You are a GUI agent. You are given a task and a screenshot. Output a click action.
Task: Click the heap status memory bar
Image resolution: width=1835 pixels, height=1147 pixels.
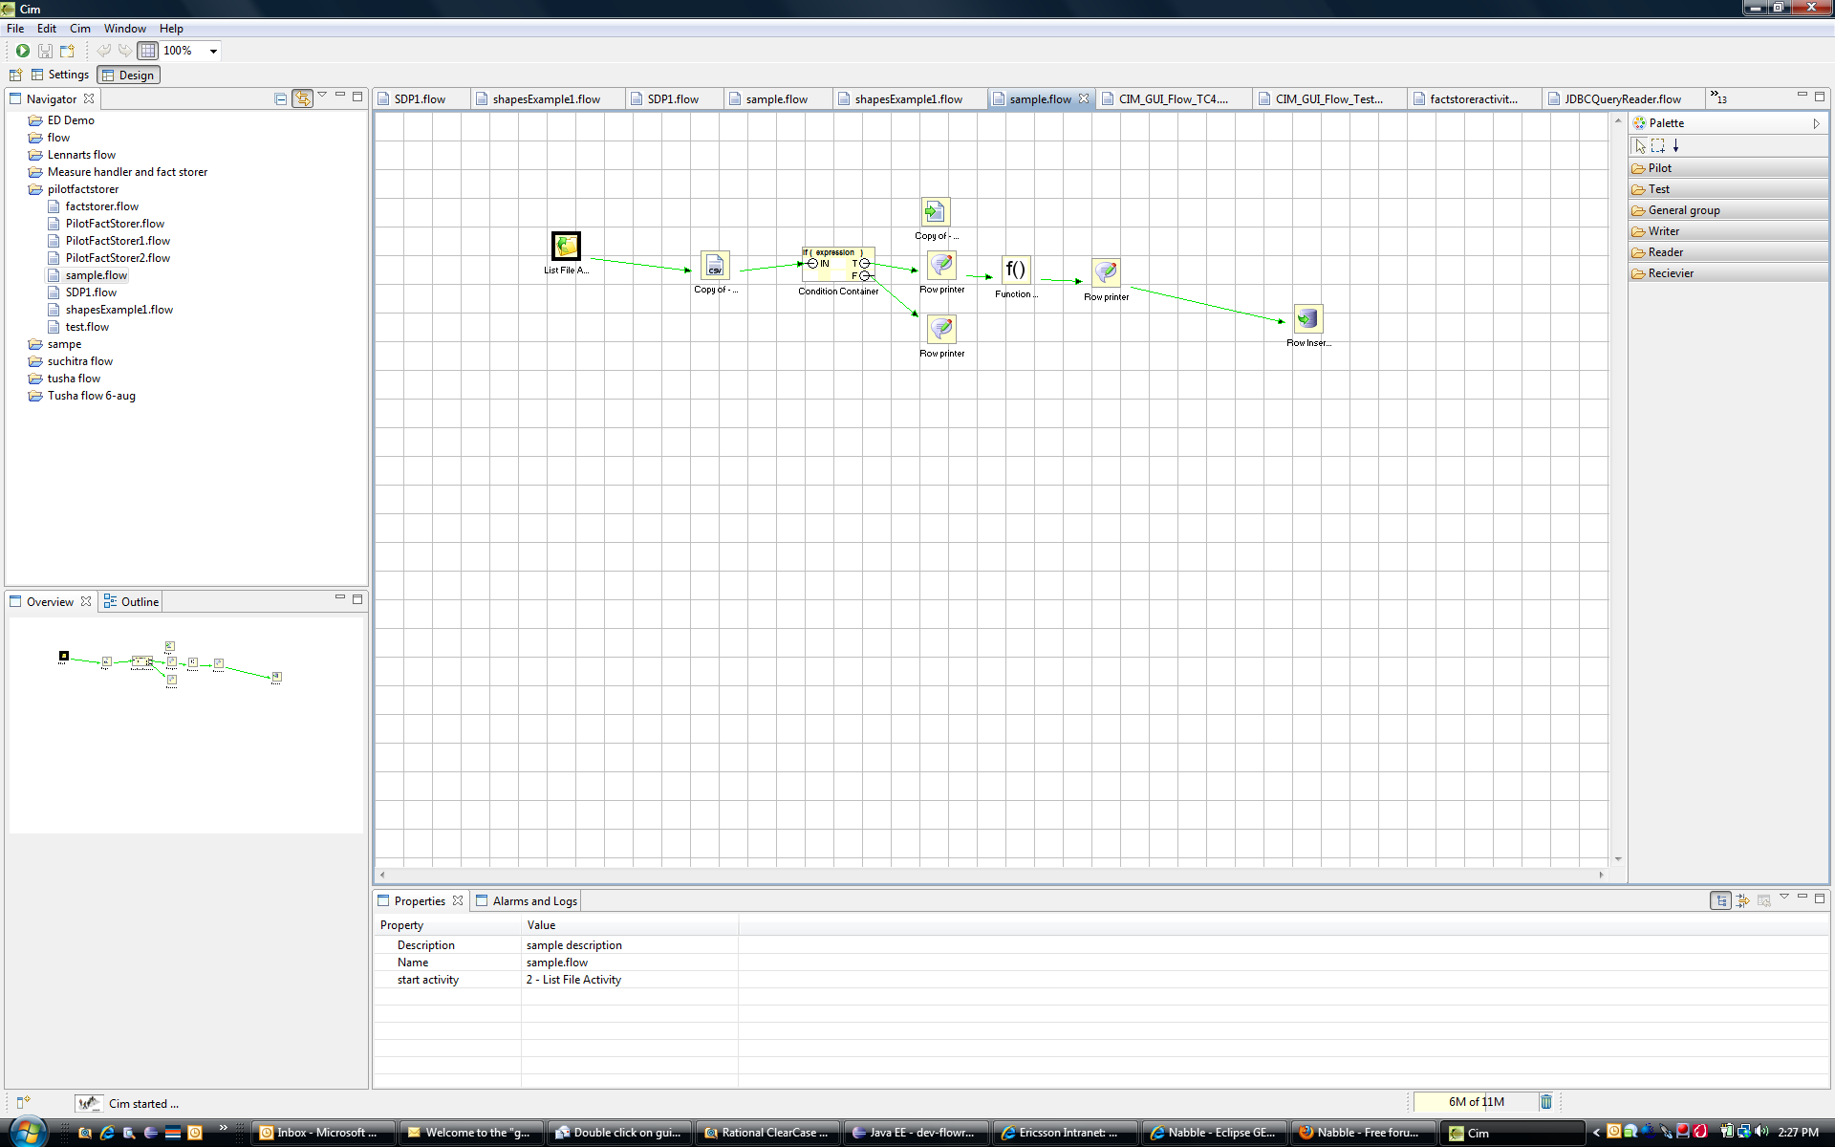point(1475,1102)
